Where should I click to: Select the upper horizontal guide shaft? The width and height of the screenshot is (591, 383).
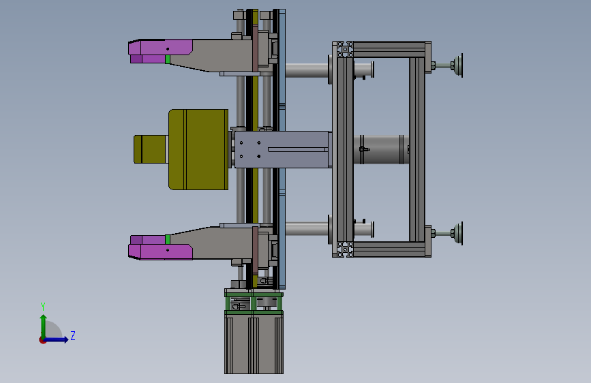[307, 70]
